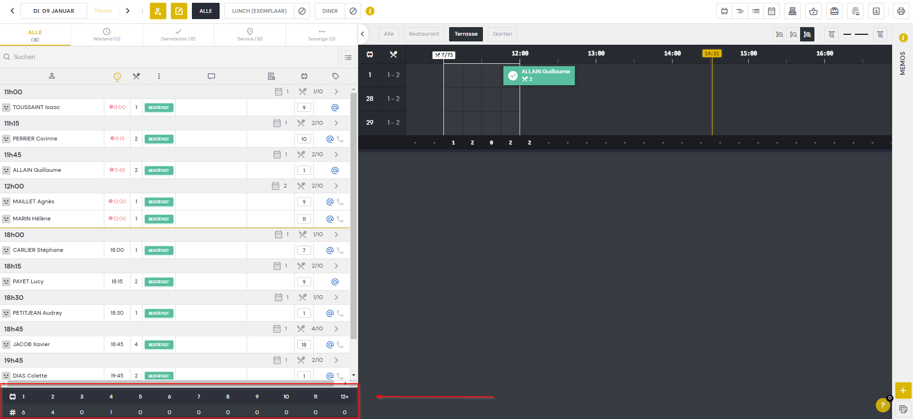Screen dimensions: 913x419
Task: Set medium row height zoom
Action: pos(793,34)
